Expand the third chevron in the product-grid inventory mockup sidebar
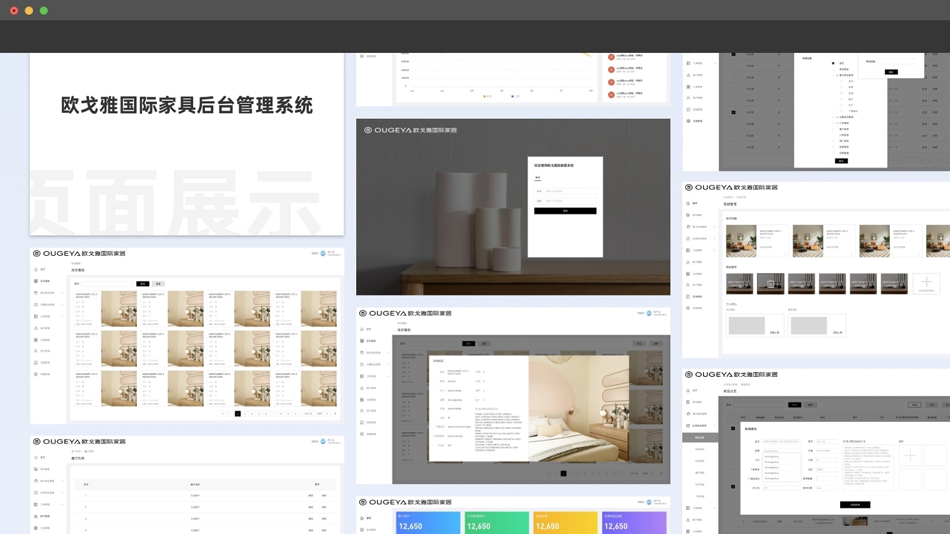 click(62, 316)
